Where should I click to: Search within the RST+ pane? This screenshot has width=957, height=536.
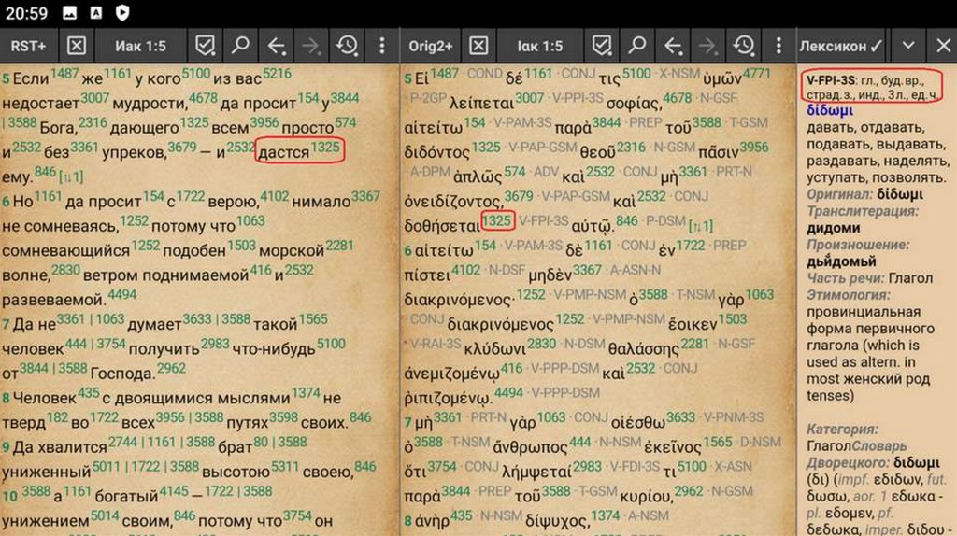point(240,46)
